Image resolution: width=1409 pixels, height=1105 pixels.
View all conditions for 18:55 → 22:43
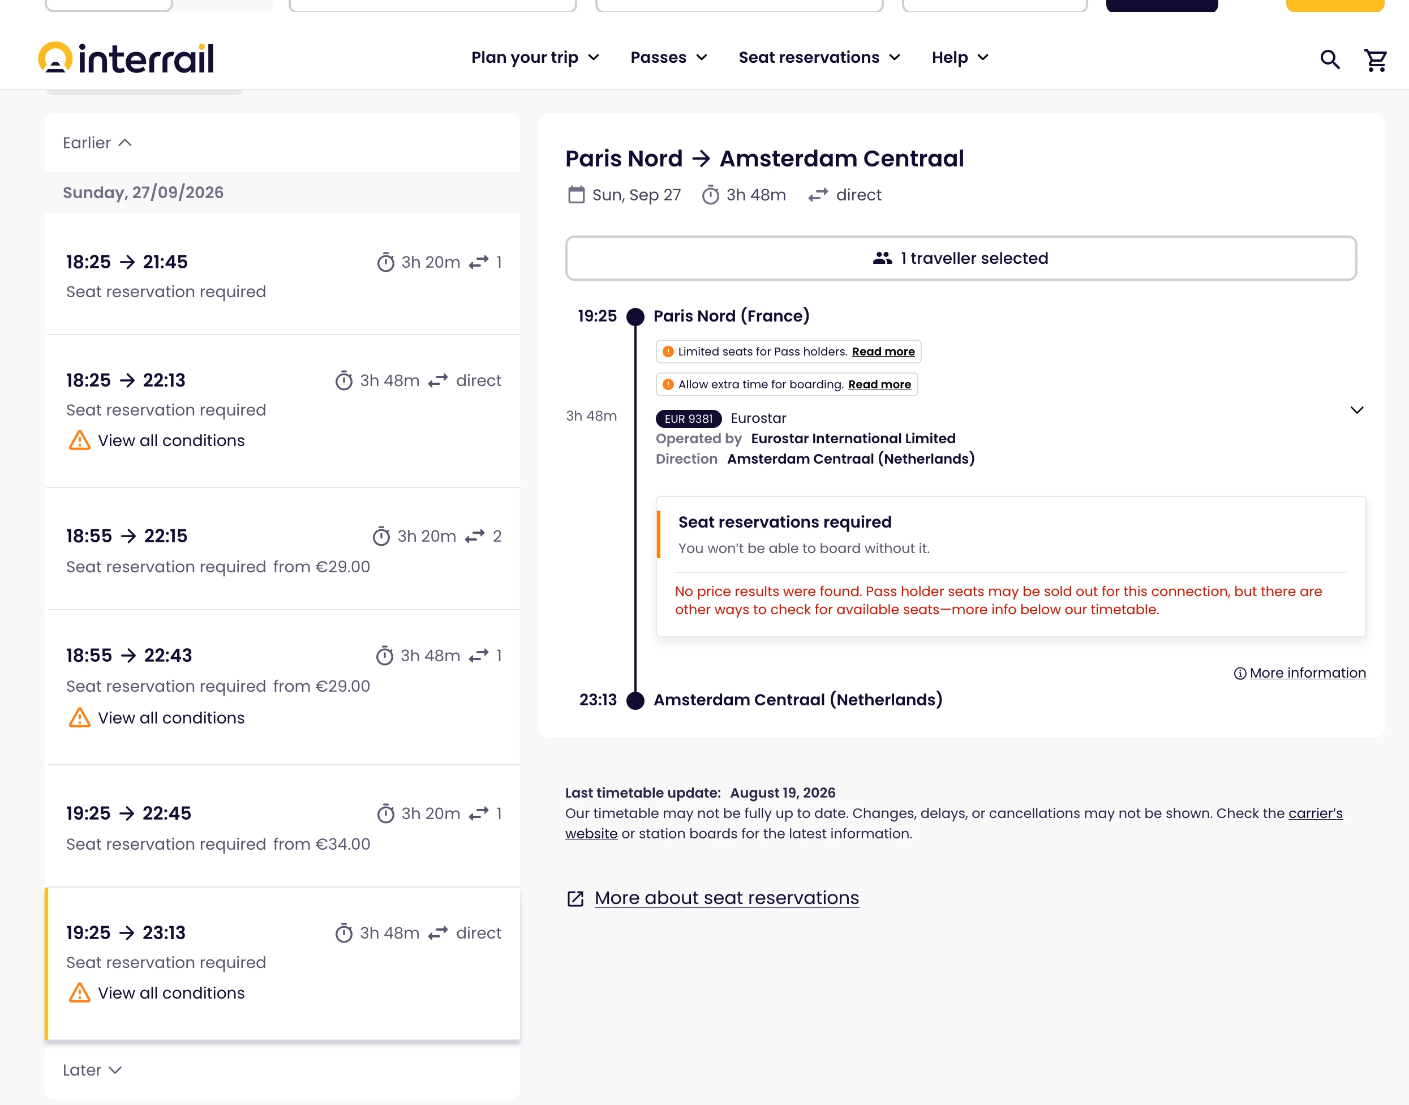(x=171, y=718)
